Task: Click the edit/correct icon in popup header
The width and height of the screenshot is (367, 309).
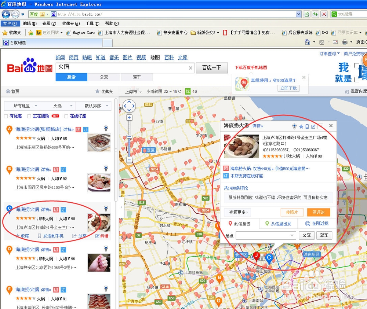Action: pos(313,127)
